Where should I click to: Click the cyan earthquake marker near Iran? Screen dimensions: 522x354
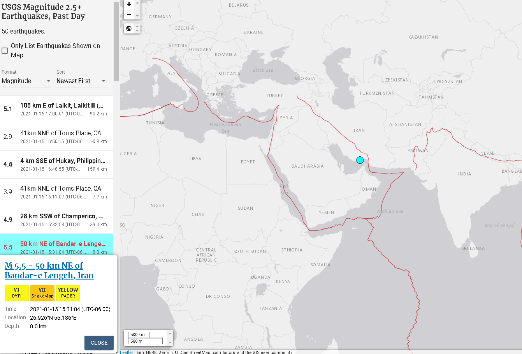pyautogui.click(x=360, y=160)
